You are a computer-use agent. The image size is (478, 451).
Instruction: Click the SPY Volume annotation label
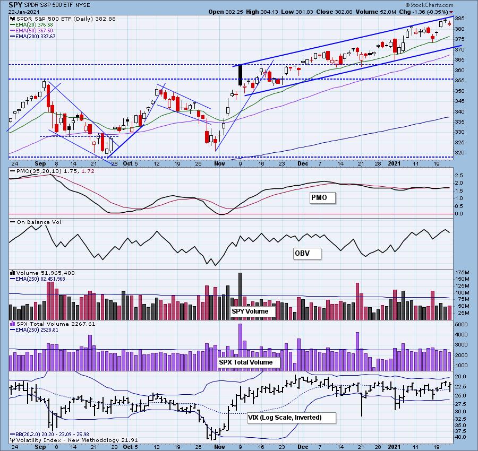pos(253,311)
